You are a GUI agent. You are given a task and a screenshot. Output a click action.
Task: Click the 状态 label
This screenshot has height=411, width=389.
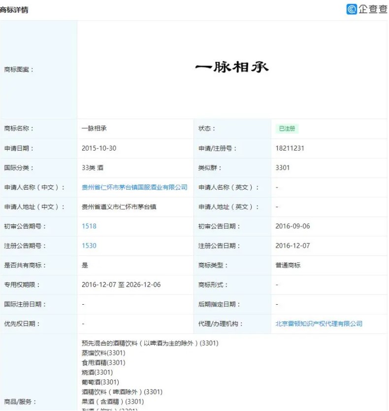(207, 128)
